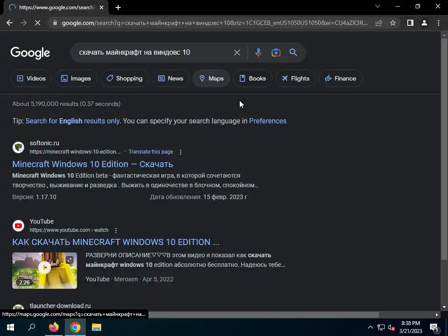Open the Preferences link

point(268,121)
